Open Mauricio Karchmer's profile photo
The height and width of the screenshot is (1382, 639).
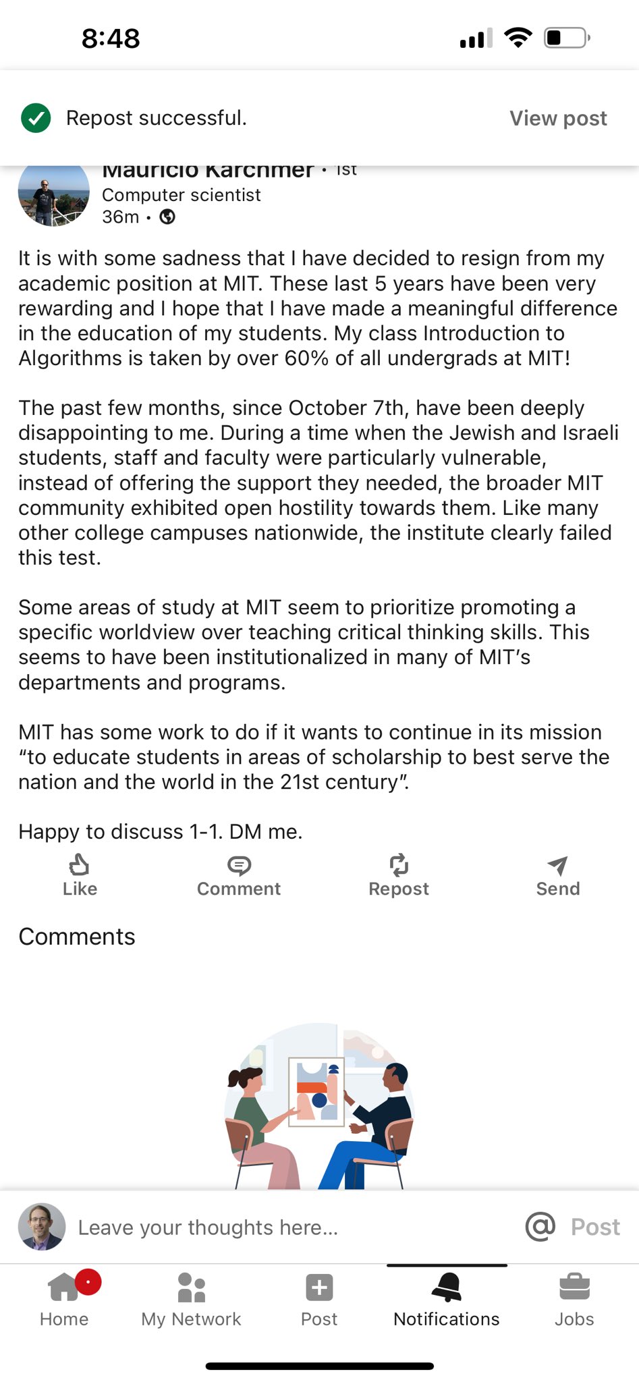pyautogui.click(x=53, y=194)
